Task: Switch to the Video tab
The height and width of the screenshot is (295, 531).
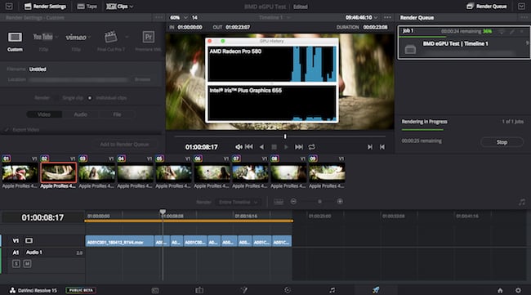Action: coord(44,114)
